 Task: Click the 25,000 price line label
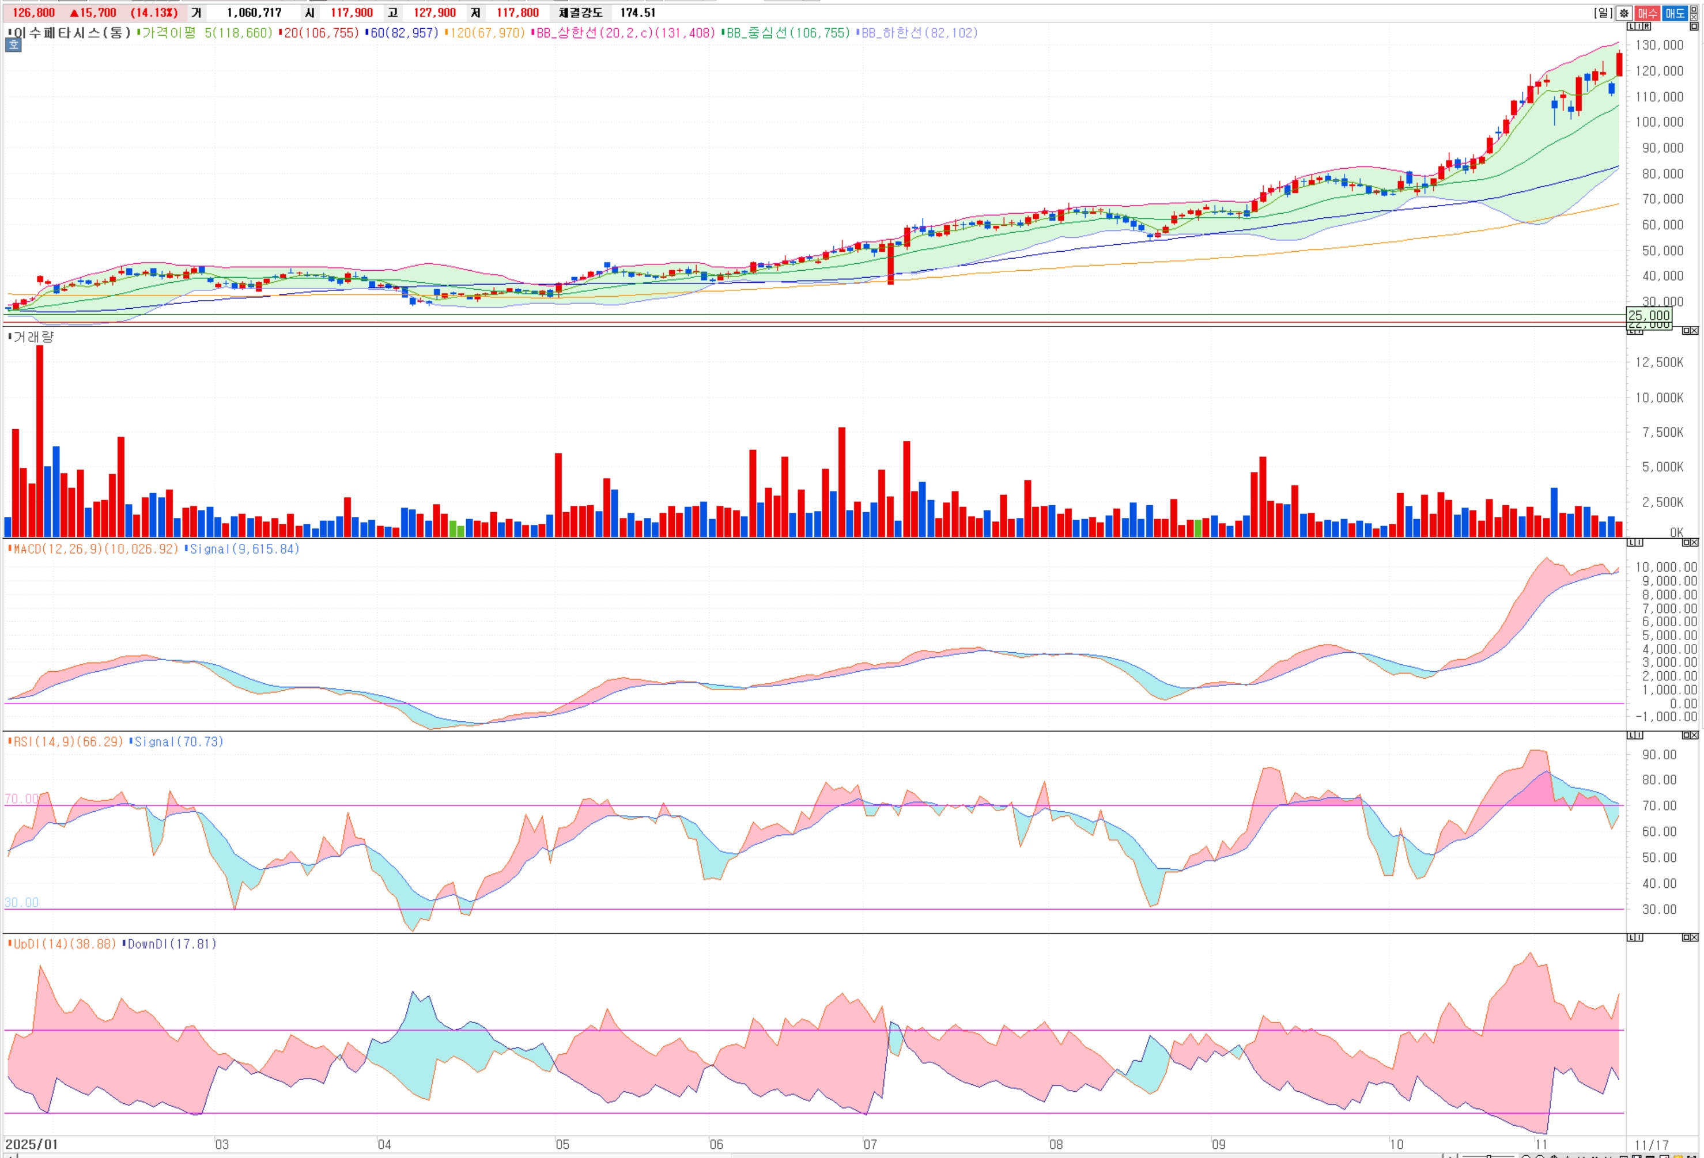point(1648,315)
